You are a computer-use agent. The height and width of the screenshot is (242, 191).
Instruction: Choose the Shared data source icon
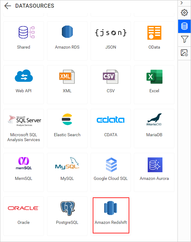[x=26, y=32]
